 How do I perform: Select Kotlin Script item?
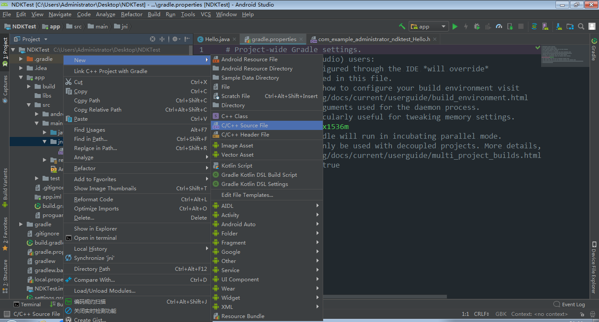[x=267, y=166]
